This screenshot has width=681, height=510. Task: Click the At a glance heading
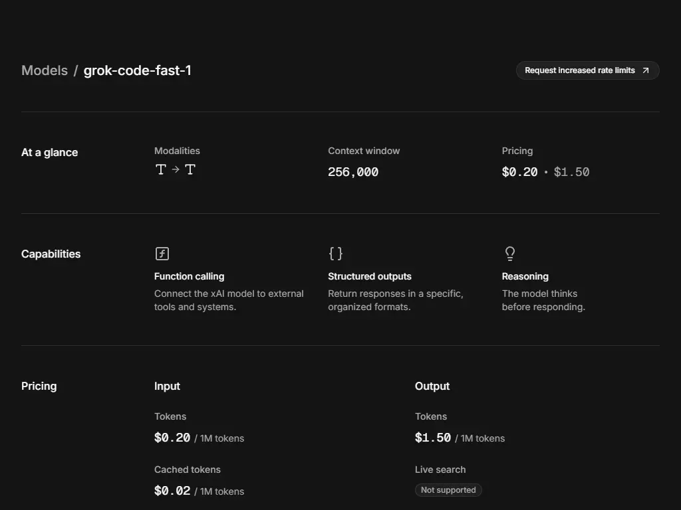click(x=49, y=152)
